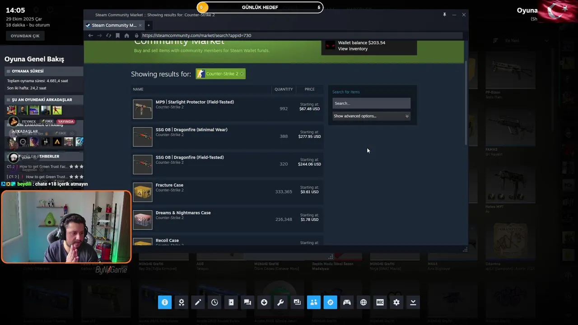Click the MP9 Starlight Protector thumbnail
This screenshot has width=578, height=325.
click(x=143, y=109)
